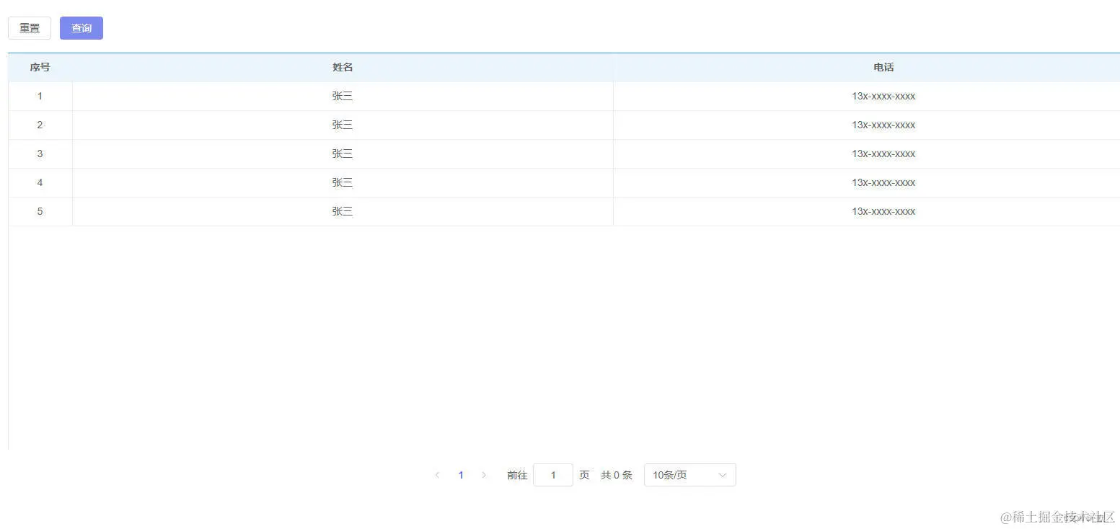
Task: Click serial number 5 cell
Action: tap(40, 211)
